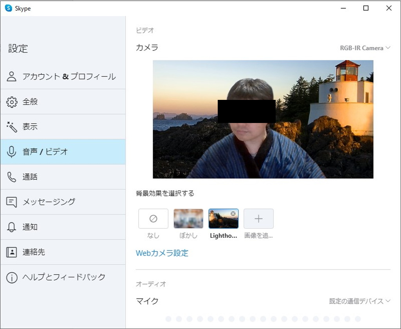Image resolution: width=401 pixels, height=329 pixels.
Task: Click the Skype logo in title bar
Action: (x=9, y=8)
